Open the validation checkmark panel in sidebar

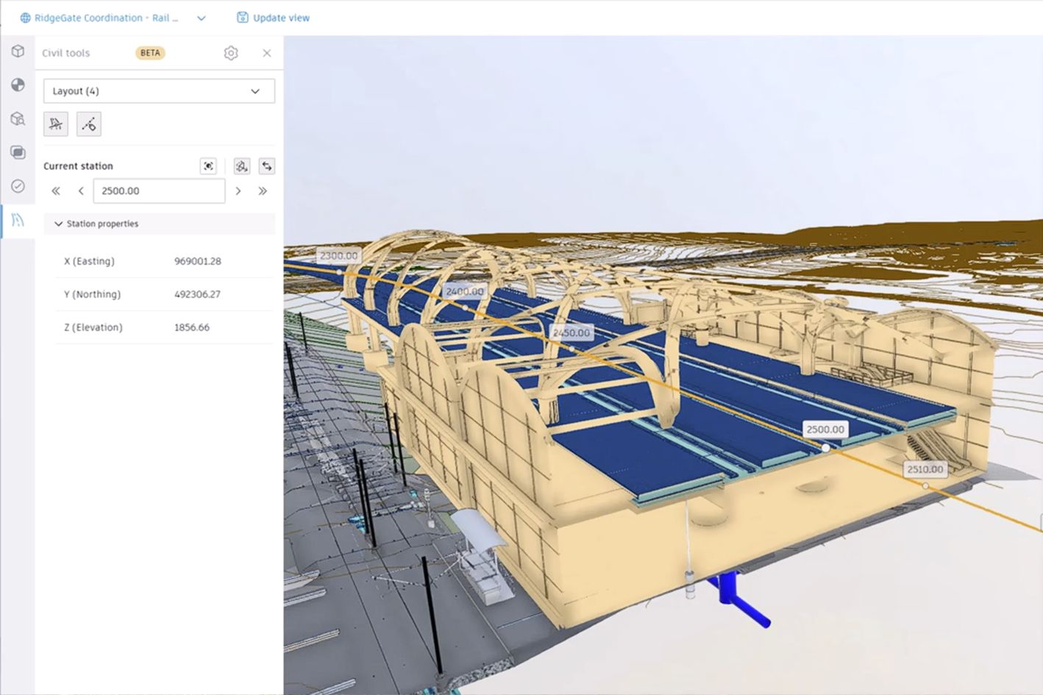[18, 187]
